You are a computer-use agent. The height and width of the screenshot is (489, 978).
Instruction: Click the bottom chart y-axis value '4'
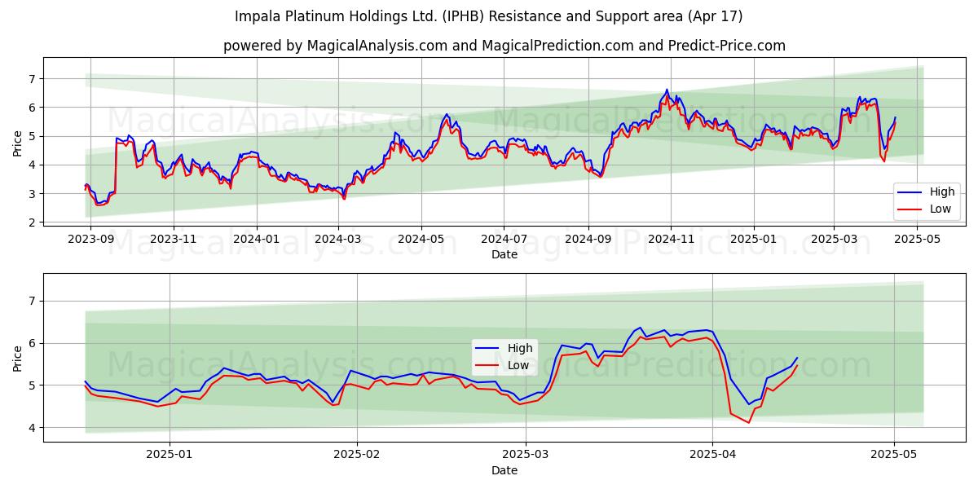pos(33,428)
